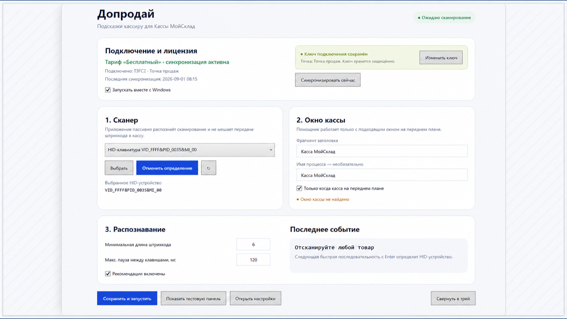Screen dimensions: 567x319
Task: Click the "Тариф «Бесплатный»" status line
Action: coord(167,62)
